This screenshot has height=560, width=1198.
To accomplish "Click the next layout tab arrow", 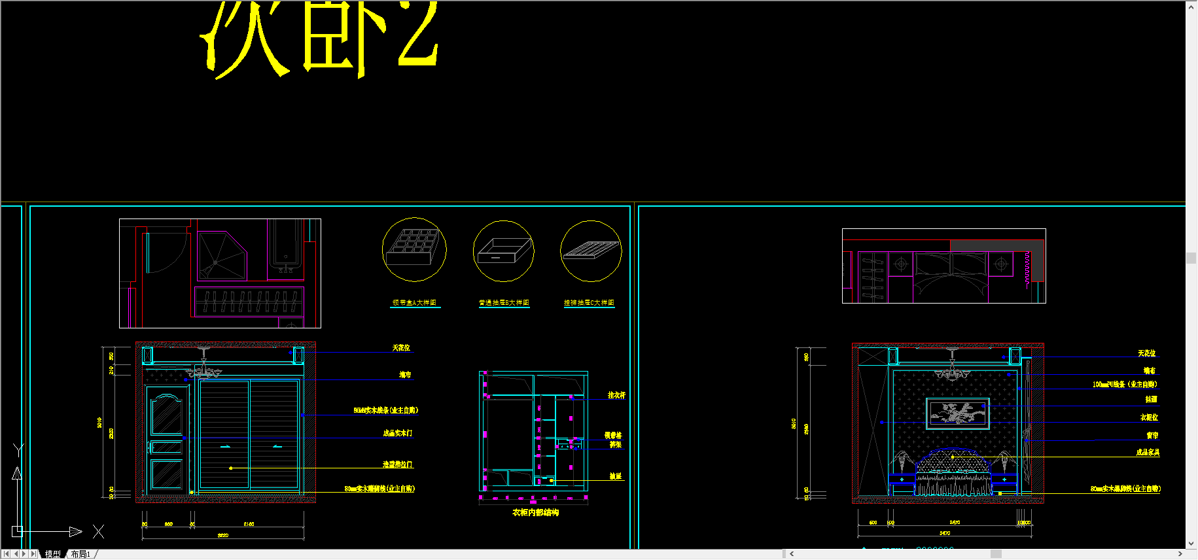I will [25, 554].
